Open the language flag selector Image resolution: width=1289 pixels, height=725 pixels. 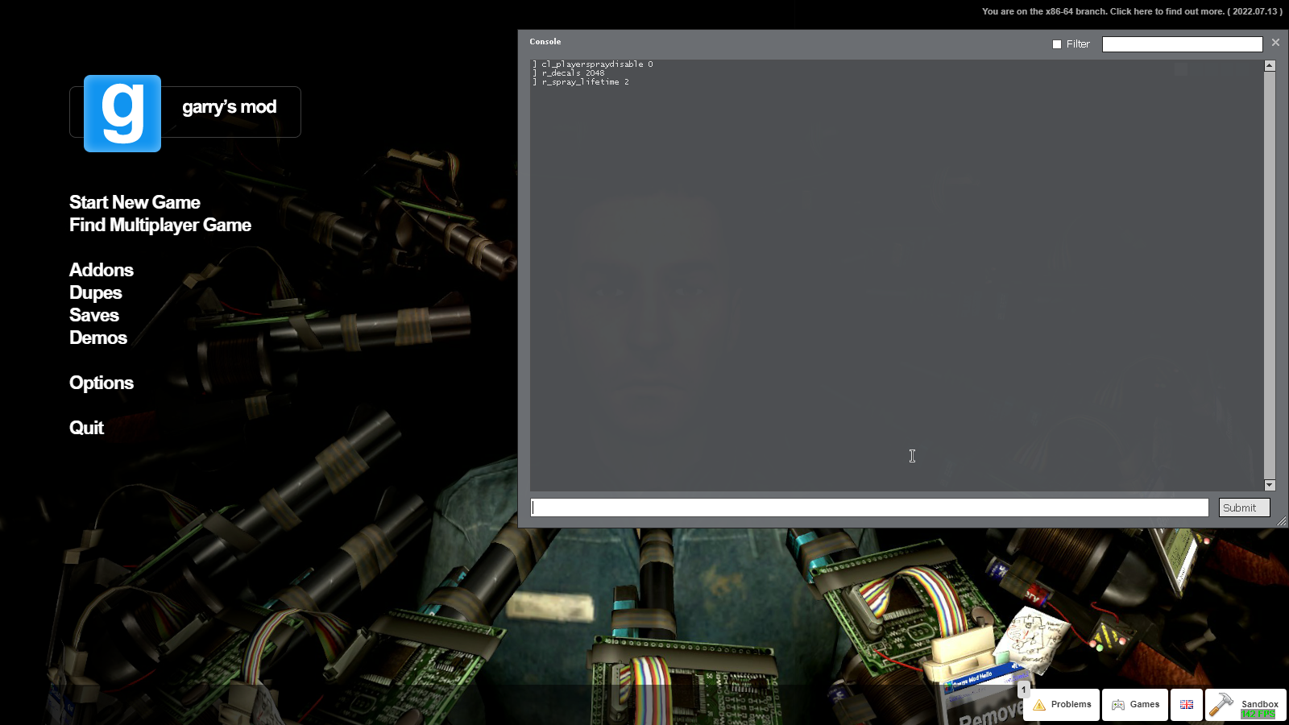point(1187,705)
